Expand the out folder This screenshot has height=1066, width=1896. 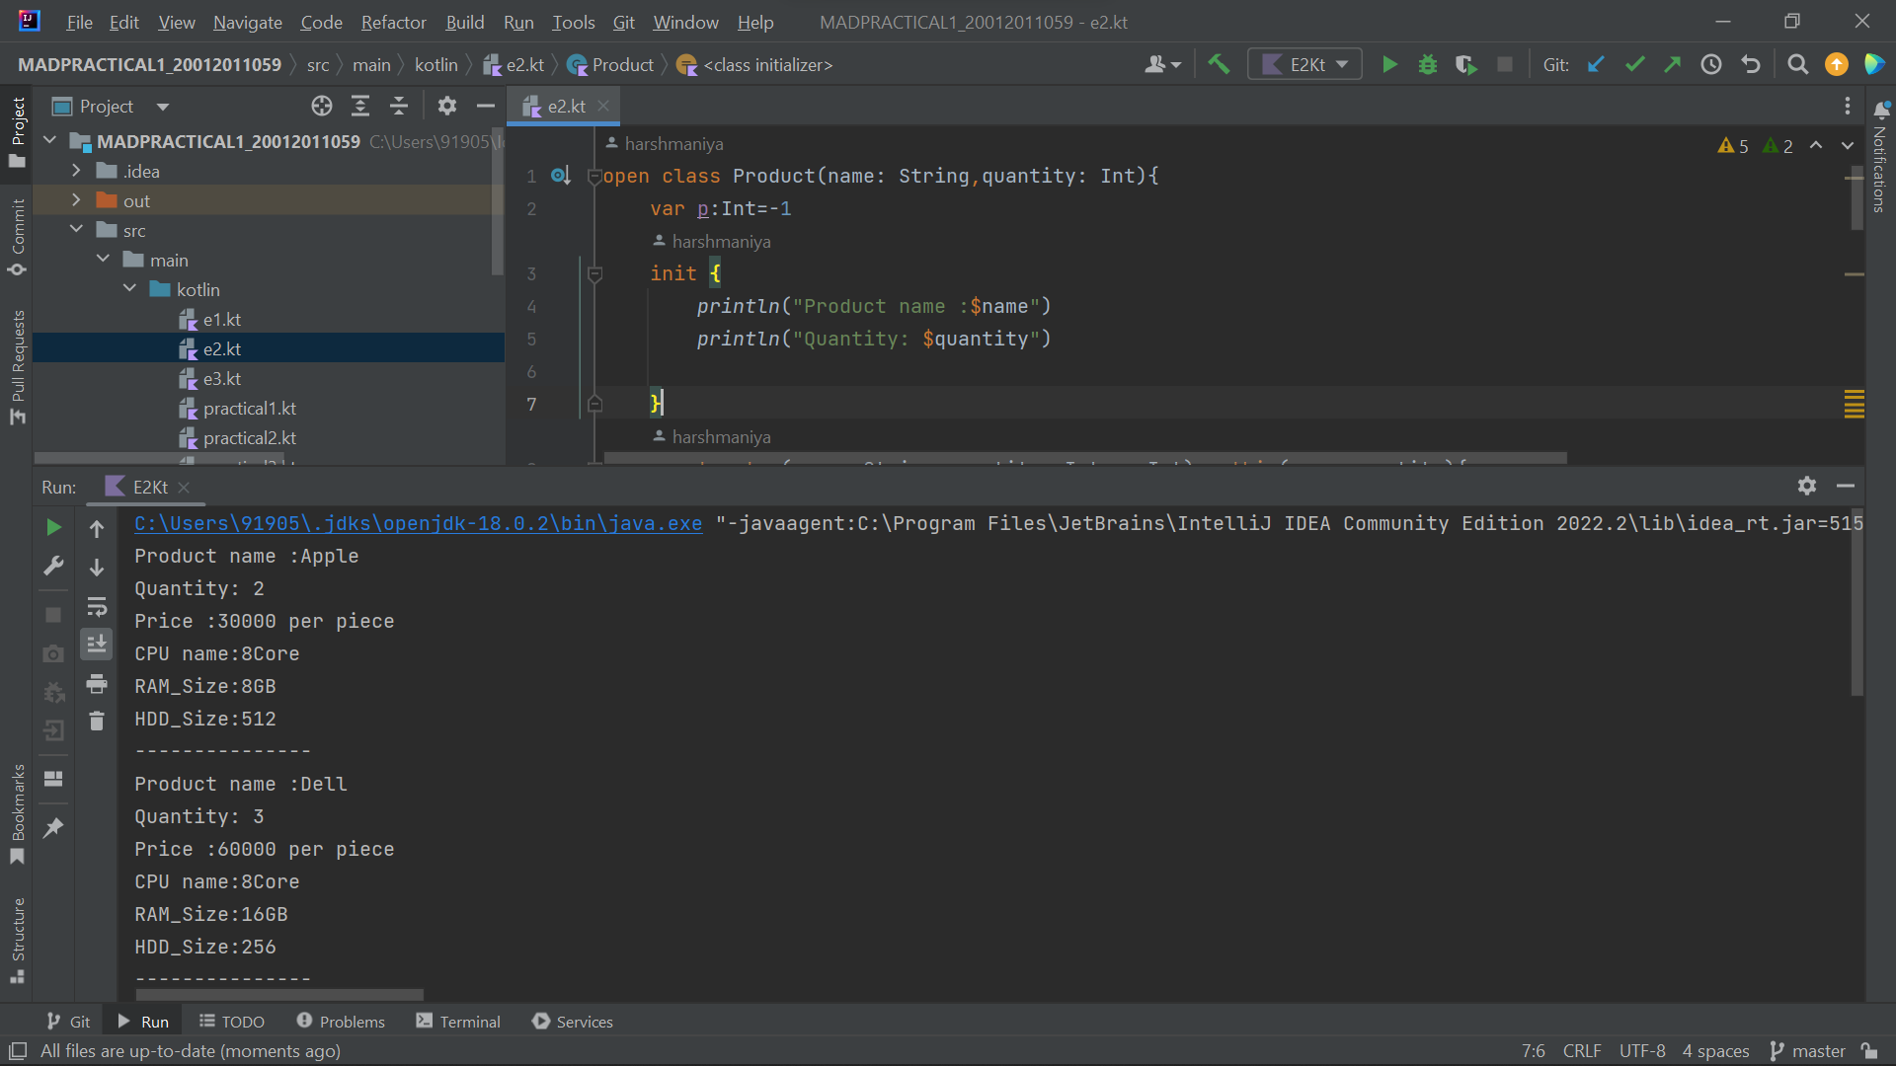[x=76, y=200]
